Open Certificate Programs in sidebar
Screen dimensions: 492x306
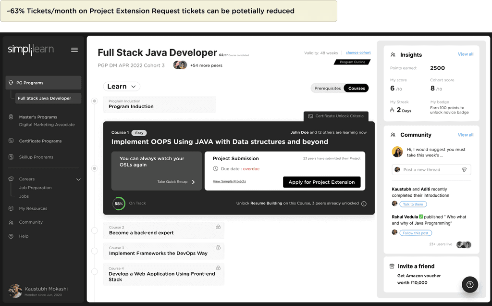click(x=40, y=141)
